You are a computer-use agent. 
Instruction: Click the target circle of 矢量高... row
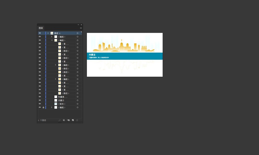[x=77, y=97]
